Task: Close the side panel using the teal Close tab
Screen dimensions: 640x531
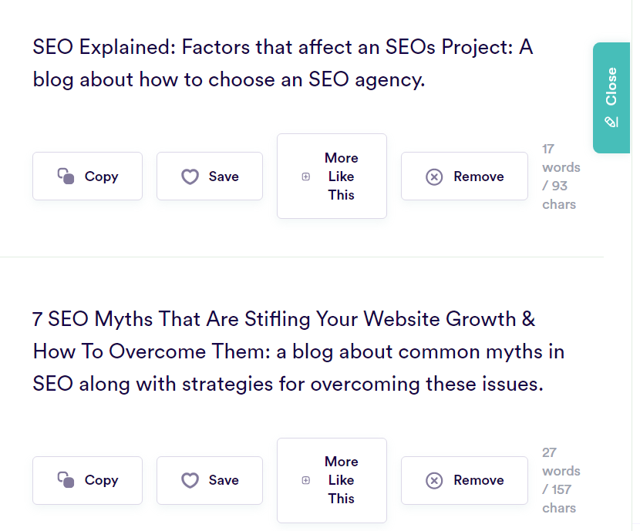Action: click(611, 96)
